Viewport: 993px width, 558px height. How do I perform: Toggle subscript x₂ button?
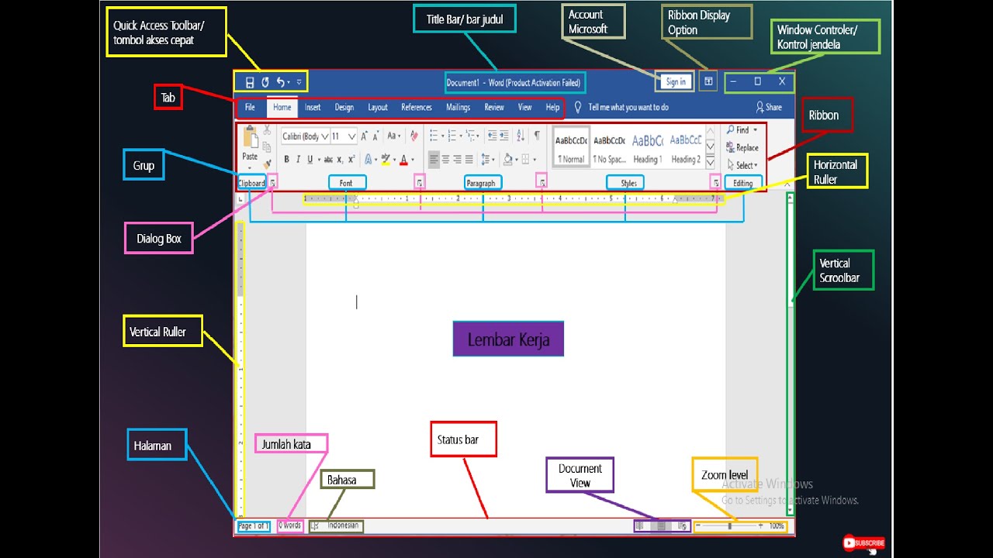340,160
